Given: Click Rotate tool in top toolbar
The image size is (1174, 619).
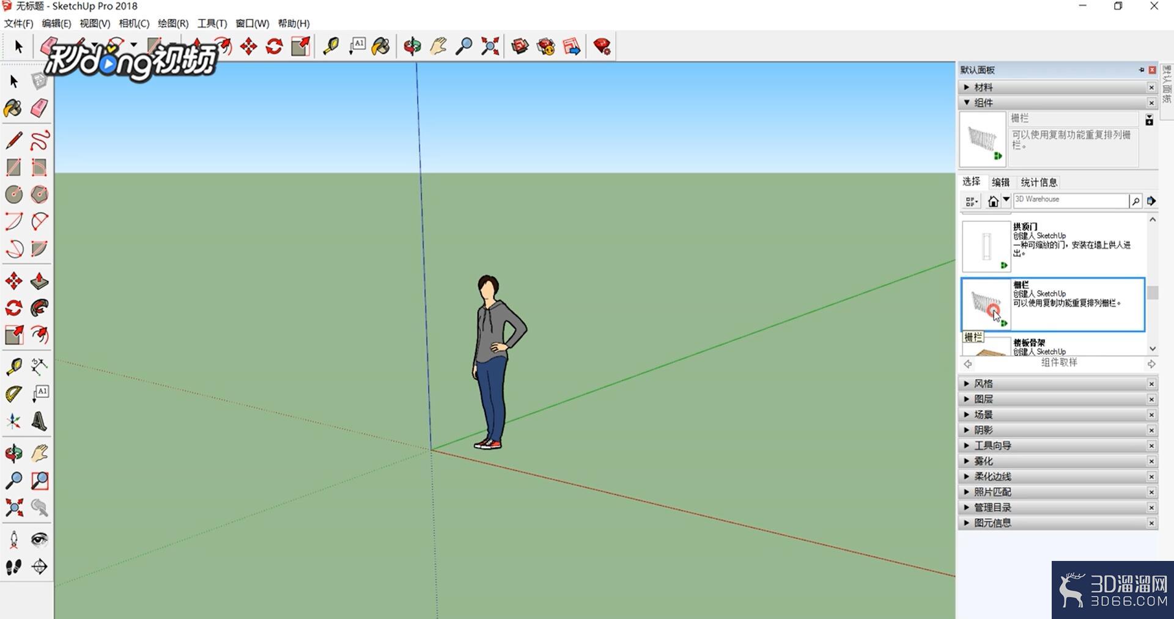Looking at the screenshot, I should coord(274,46).
